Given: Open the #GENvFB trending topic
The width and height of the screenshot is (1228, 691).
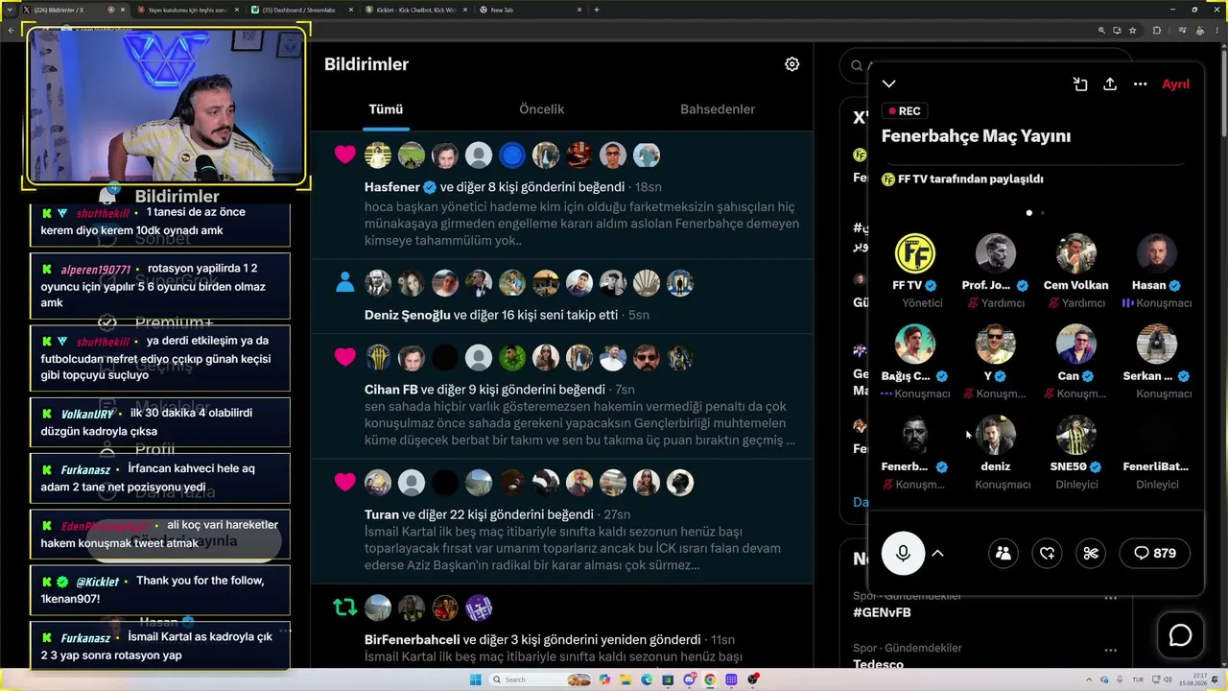Looking at the screenshot, I should coord(882,612).
